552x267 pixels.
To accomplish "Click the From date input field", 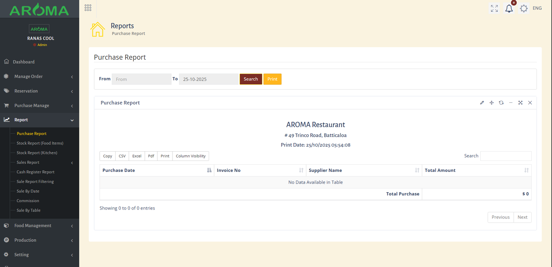I will click(141, 79).
